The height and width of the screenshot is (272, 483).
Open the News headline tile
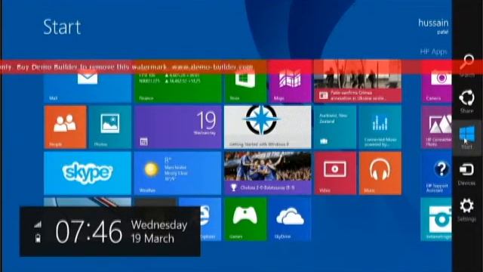pos(358,82)
